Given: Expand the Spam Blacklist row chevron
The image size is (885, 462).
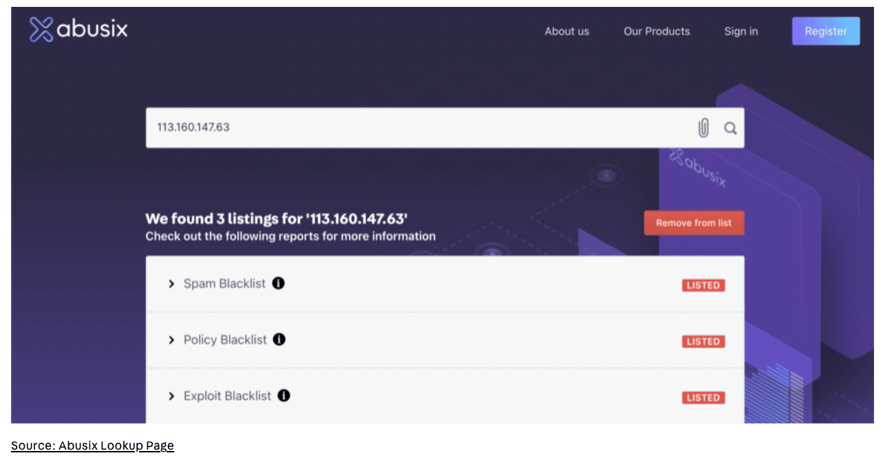Looking at the screenshot, I should 171,284.
